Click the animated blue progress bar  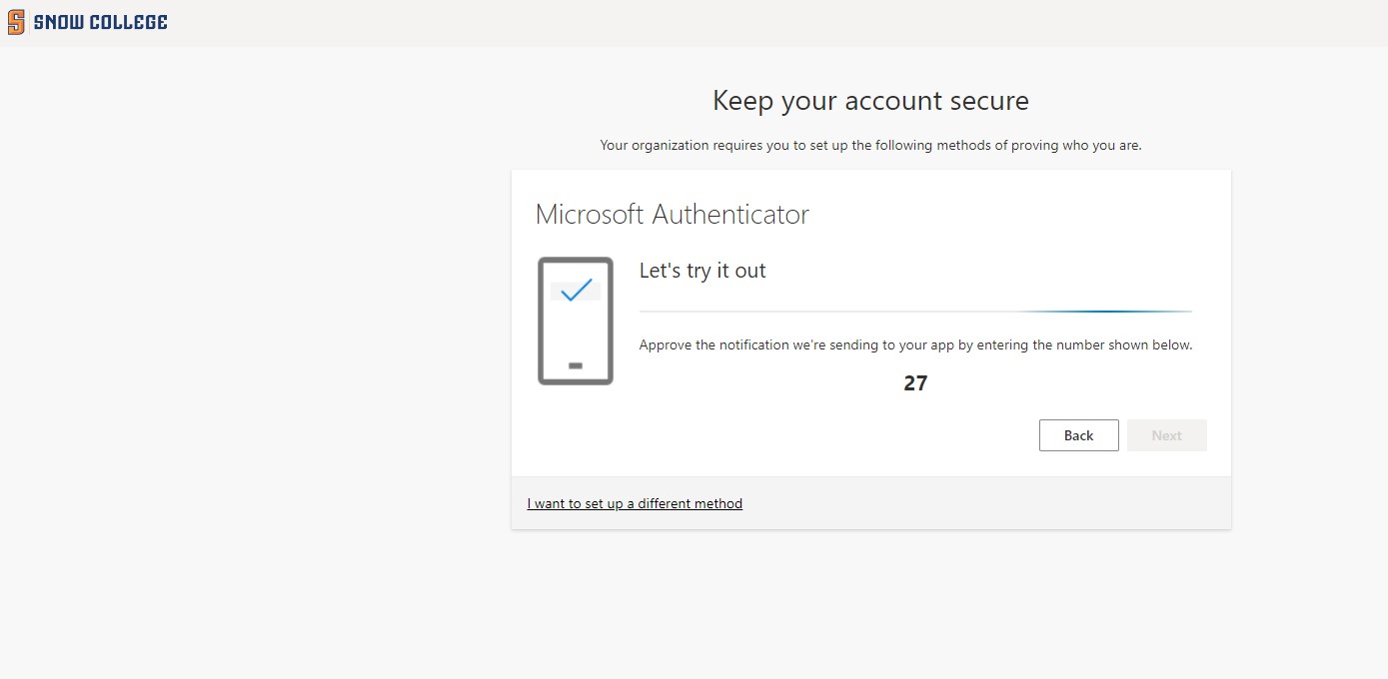(x=1099, y=312)
